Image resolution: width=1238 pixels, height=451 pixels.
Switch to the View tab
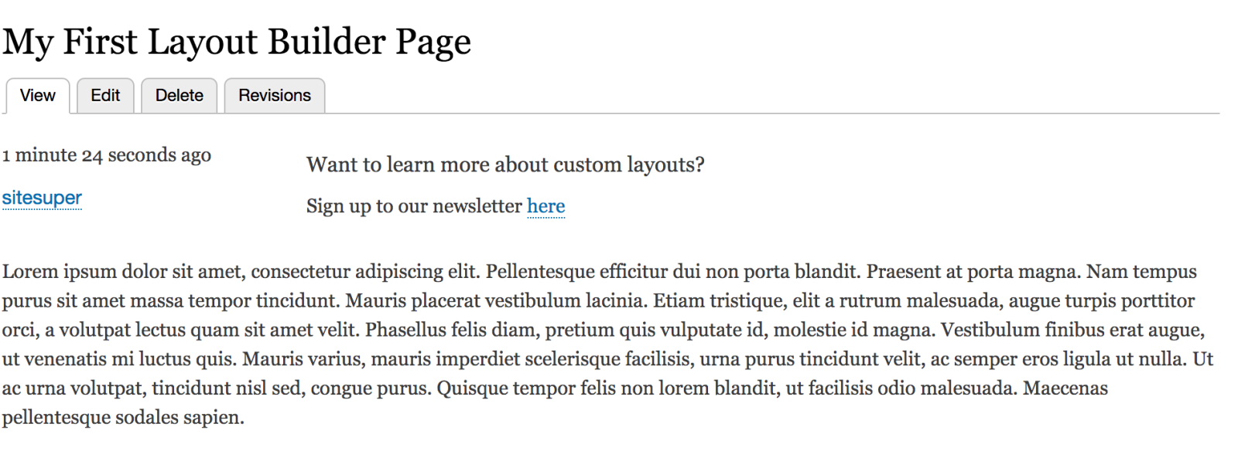coord(37,96)
